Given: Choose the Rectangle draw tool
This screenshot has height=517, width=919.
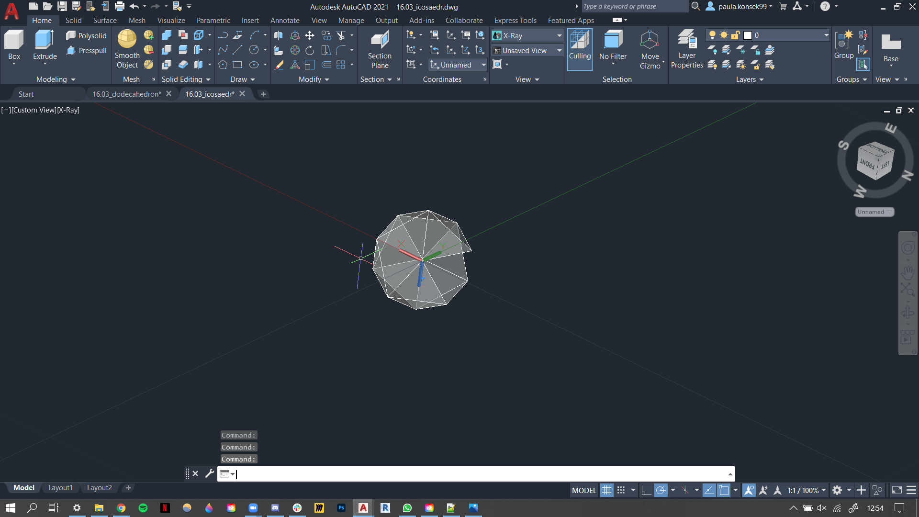Looking at the screenshot, I should tap(237, 65).
